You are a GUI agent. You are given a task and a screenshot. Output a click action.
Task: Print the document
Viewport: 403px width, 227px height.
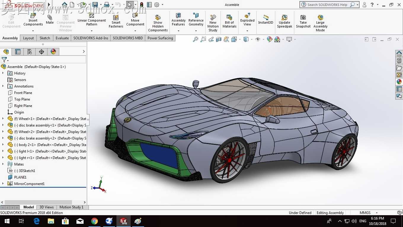(106, 4)
